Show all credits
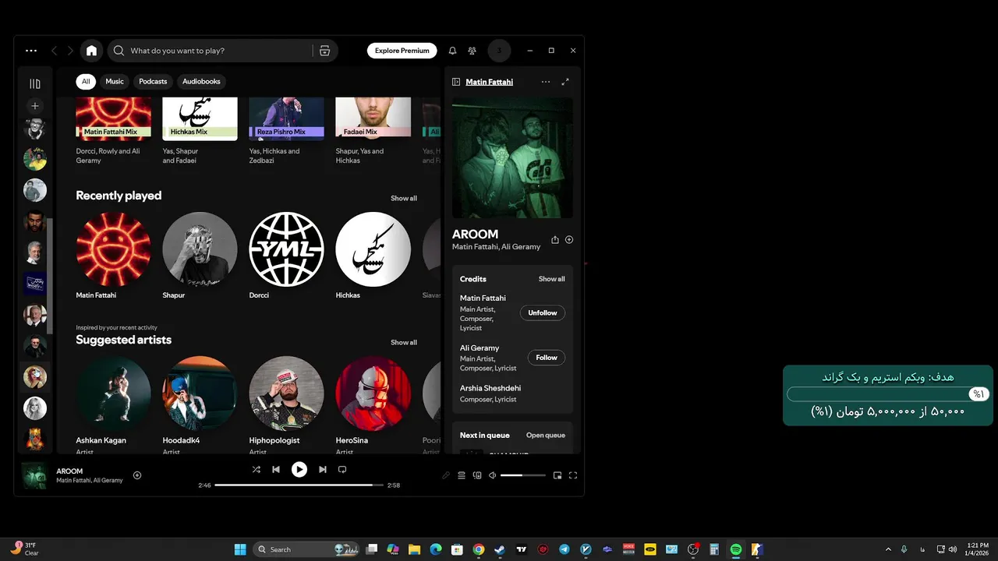Viewport: 998px width, 561px height. click(x=551, y=279)
